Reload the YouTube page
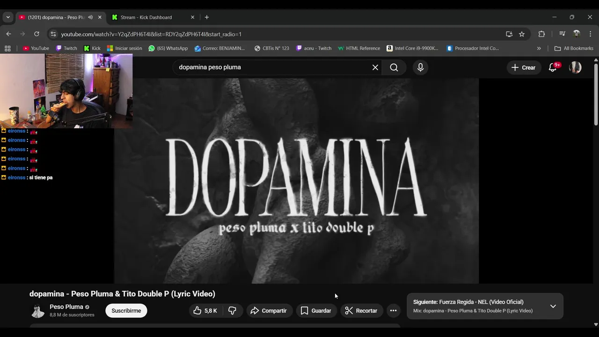 click(37, 34)
